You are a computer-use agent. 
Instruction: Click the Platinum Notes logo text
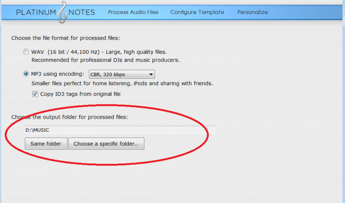[56, 12]
